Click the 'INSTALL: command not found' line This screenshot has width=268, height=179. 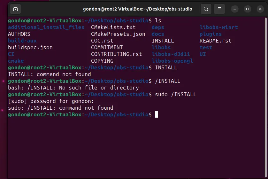50,74
